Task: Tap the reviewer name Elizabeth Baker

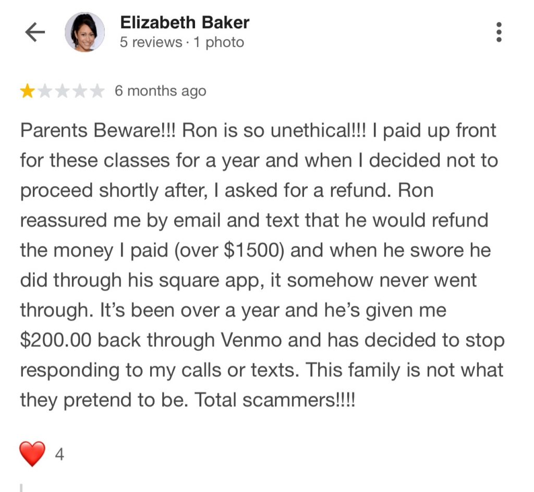Action: click(185, 22)
